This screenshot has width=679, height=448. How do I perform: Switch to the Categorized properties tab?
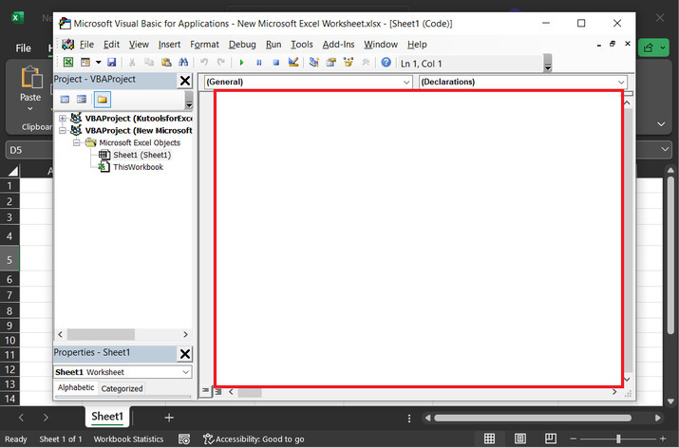pyautogui.click(x=122, y=388)
